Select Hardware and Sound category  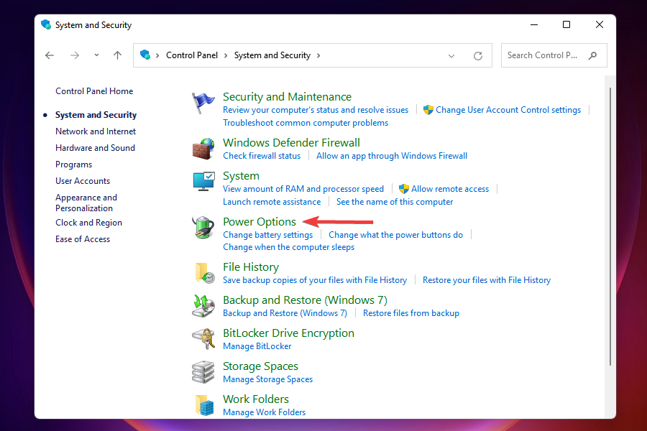click(95, 148)
